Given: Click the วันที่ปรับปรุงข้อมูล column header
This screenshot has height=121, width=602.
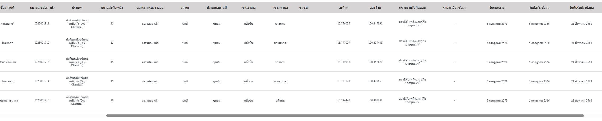Looking at the screenshot, I should 582,8.
